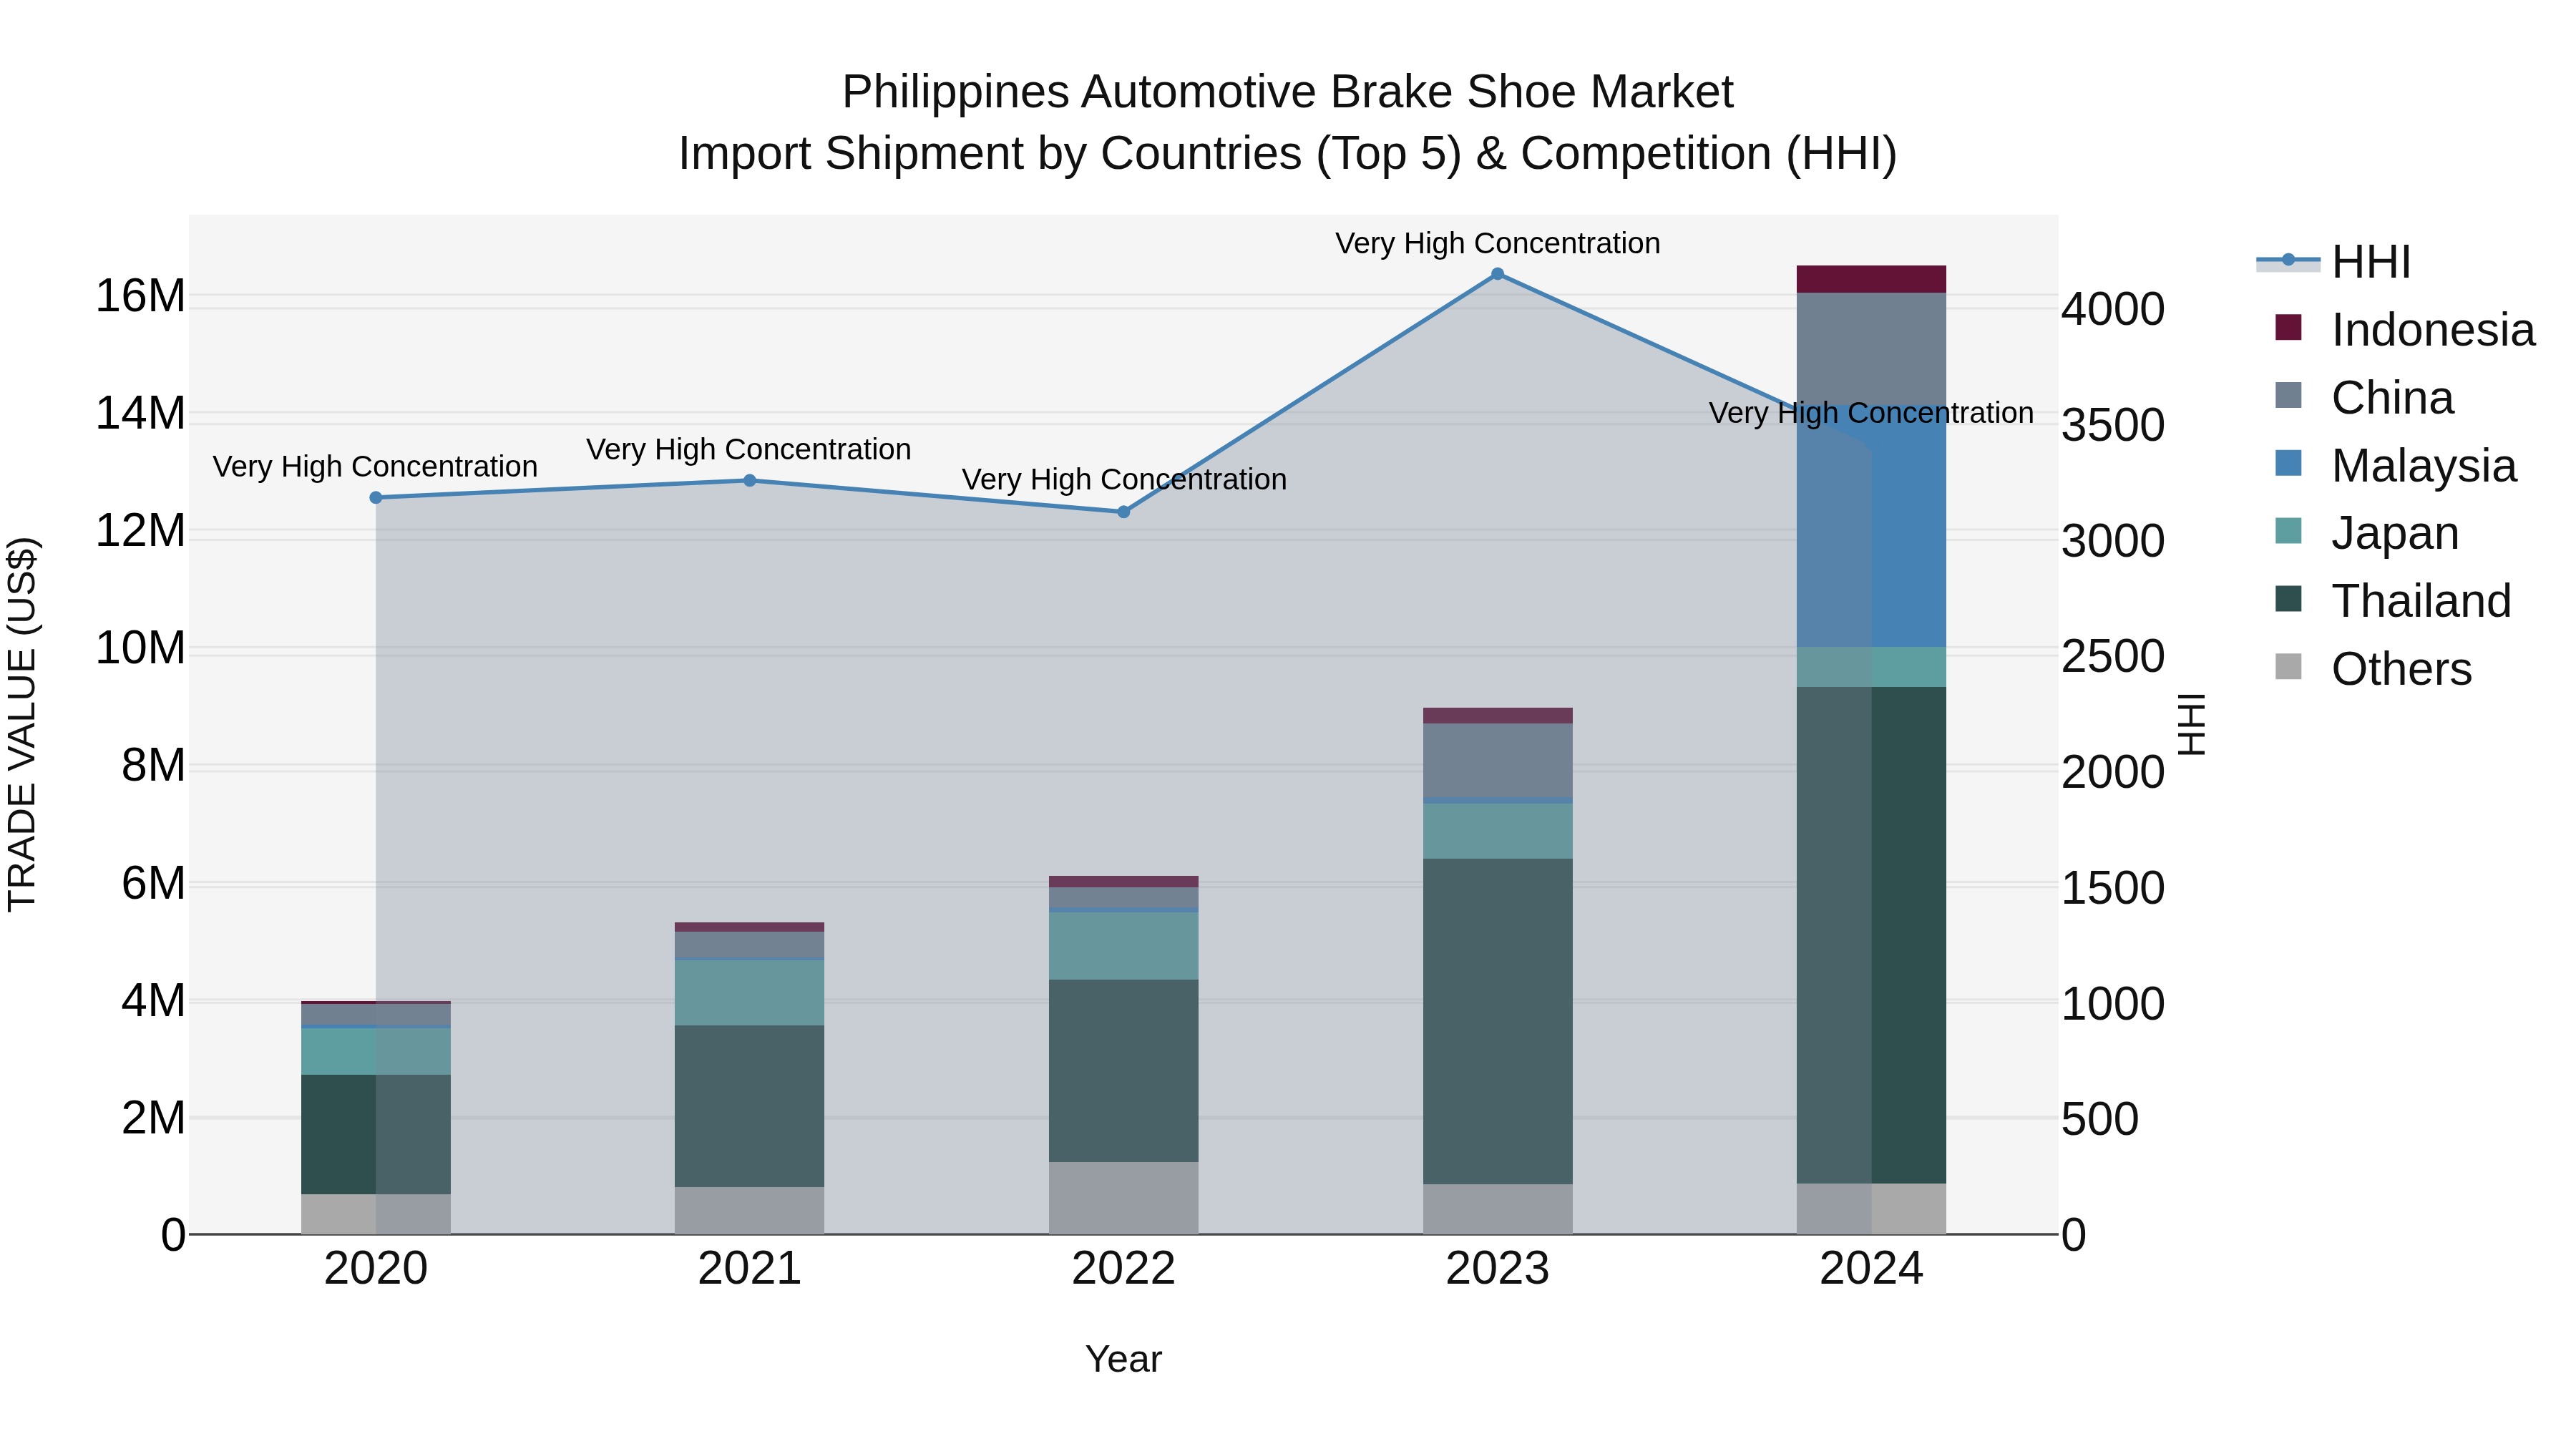
Task: Select the 2023 Japan bar segment
Action: (x=1497, y=831)
